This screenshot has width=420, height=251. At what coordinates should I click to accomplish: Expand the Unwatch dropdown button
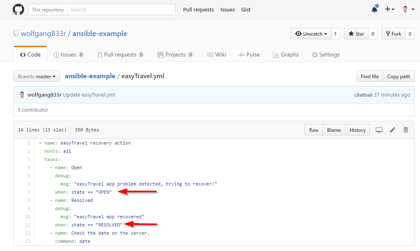tap(311, 34)
